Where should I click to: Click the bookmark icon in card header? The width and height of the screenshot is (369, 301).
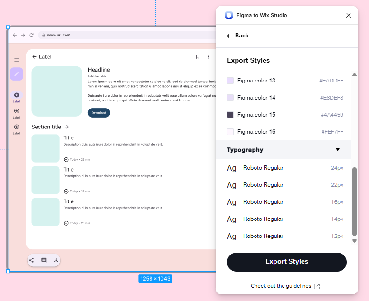(198, 56)
